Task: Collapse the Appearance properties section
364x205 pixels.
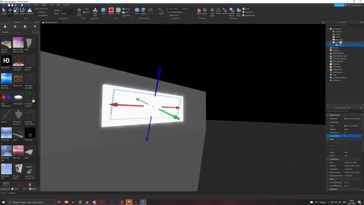Action: click(328, 115)
